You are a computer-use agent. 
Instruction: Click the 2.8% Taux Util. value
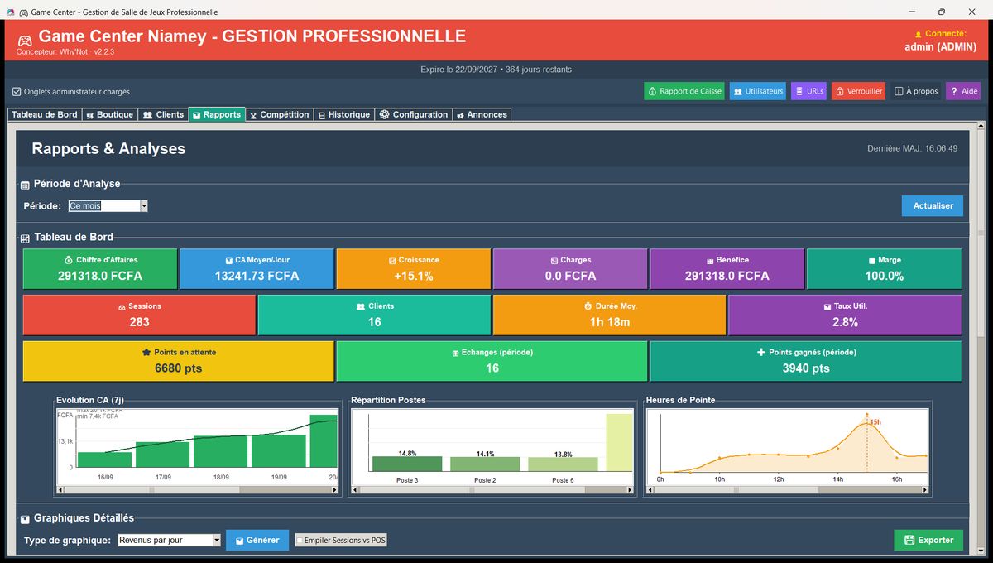coord(845,322)
